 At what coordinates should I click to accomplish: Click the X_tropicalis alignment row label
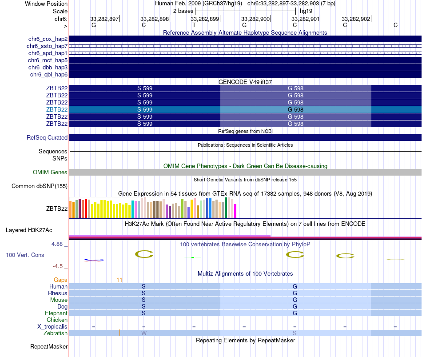(52, 327)
